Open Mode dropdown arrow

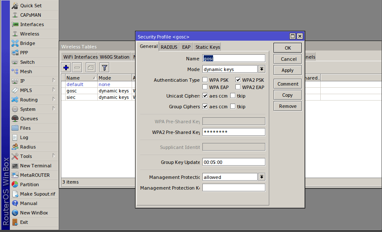point(262,69)
